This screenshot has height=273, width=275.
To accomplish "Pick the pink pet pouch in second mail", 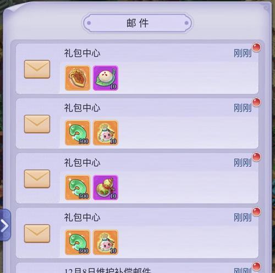I will coord(106,133).
